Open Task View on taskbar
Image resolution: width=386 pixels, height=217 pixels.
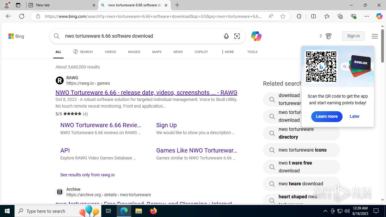pyautogui.click(x=109, y=211)
